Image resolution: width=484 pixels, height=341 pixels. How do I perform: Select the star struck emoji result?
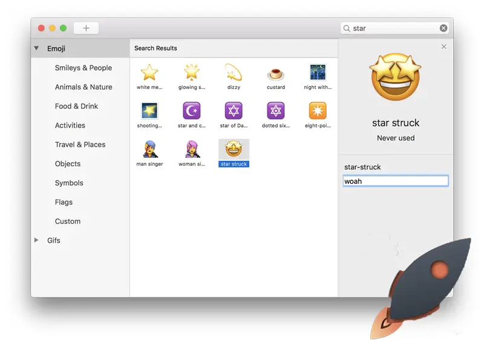point(234,153)
